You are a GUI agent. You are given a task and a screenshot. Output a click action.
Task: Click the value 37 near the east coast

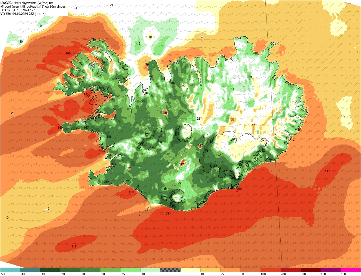coord(278,113)
